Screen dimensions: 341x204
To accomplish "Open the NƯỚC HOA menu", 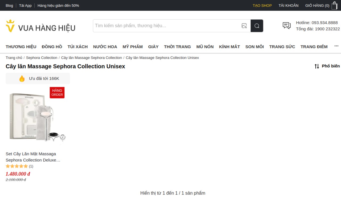I will [x=105, y=47].
